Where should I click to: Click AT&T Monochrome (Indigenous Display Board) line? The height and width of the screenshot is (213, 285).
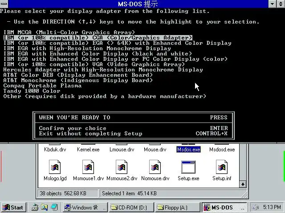pyautogui.click(x=78, y=80)
